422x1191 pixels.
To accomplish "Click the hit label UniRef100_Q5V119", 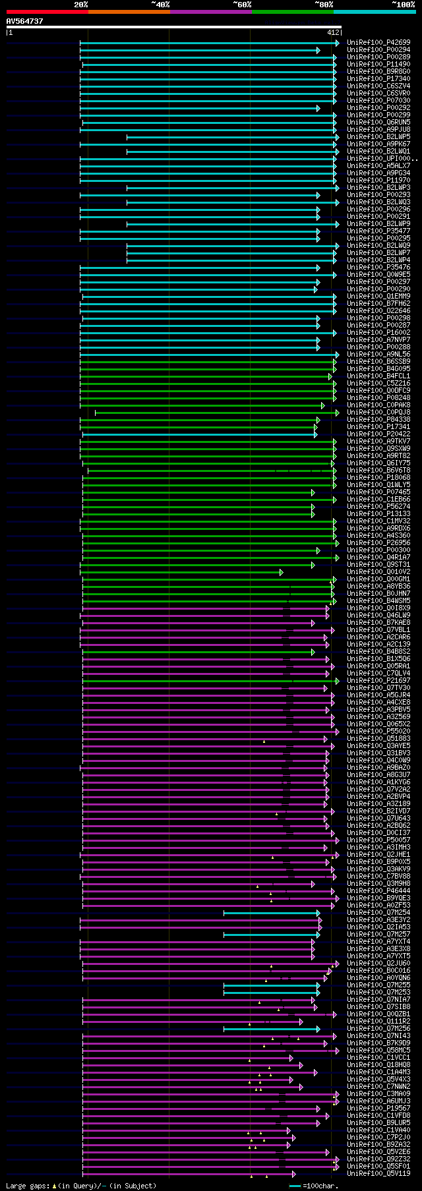I will click(x=378, y=1174).
